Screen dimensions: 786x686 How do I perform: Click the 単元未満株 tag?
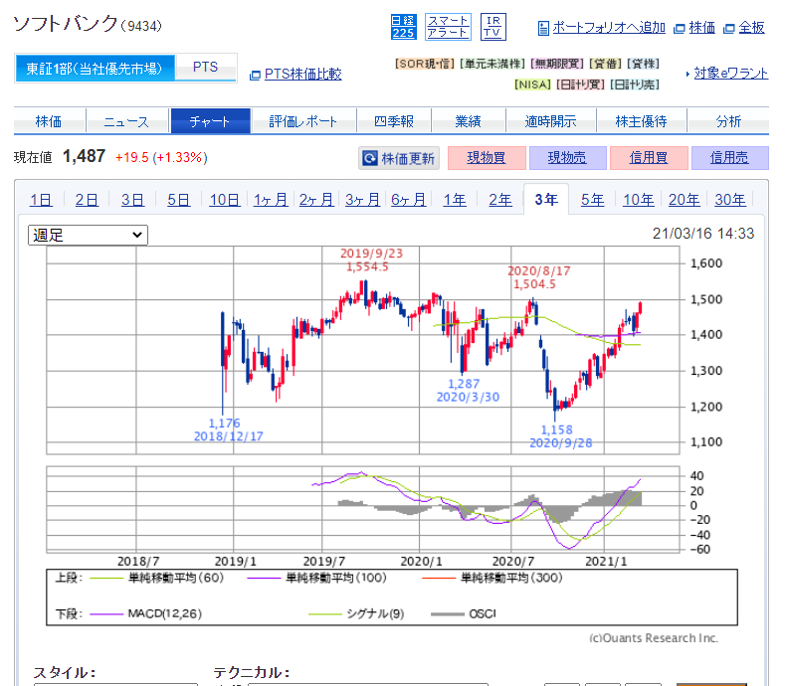[x=492, y=64]
